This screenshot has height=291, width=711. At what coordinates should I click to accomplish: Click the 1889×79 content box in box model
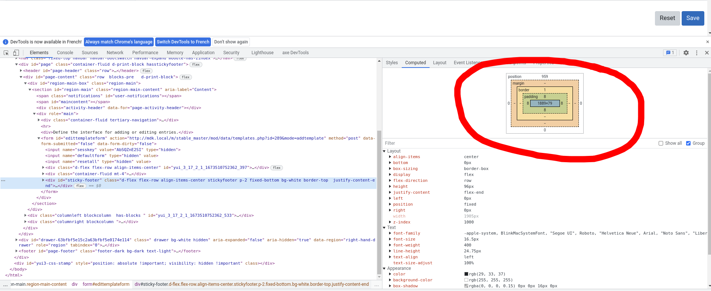click(x=545, y=103)
